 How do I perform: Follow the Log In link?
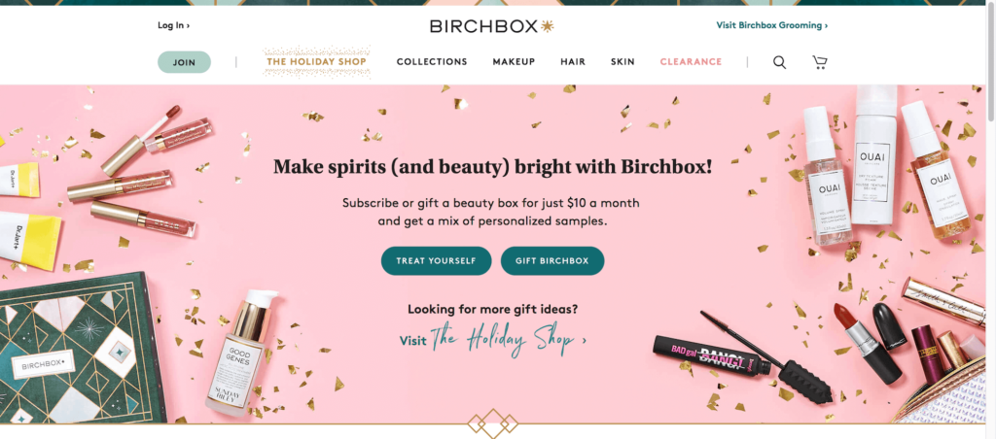pos(173,26)
